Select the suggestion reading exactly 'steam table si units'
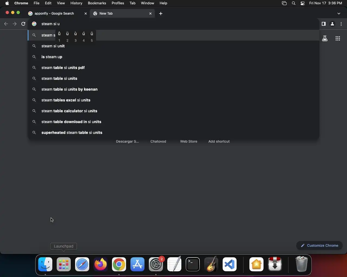347x277 pixels. [173, 78]
